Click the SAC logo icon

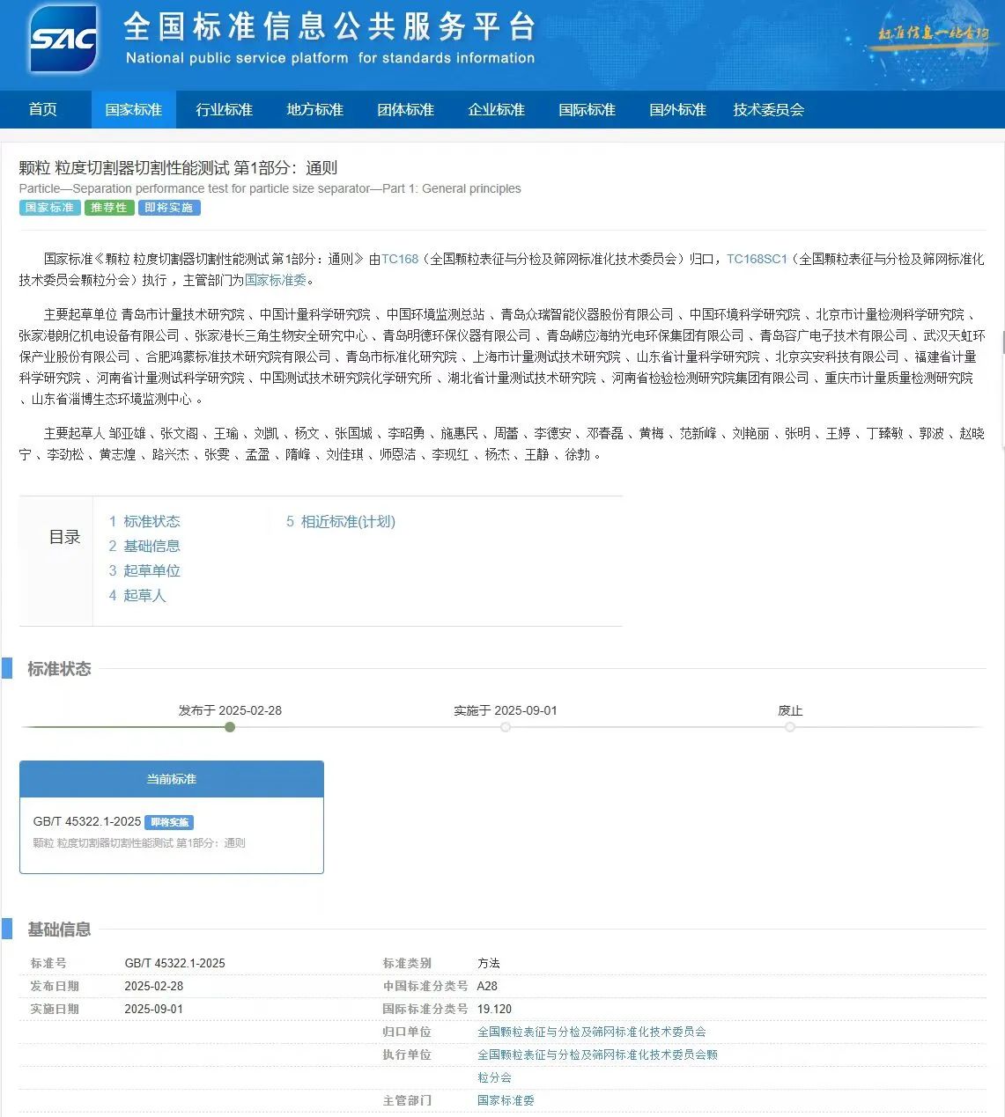[x=63, y=39]
